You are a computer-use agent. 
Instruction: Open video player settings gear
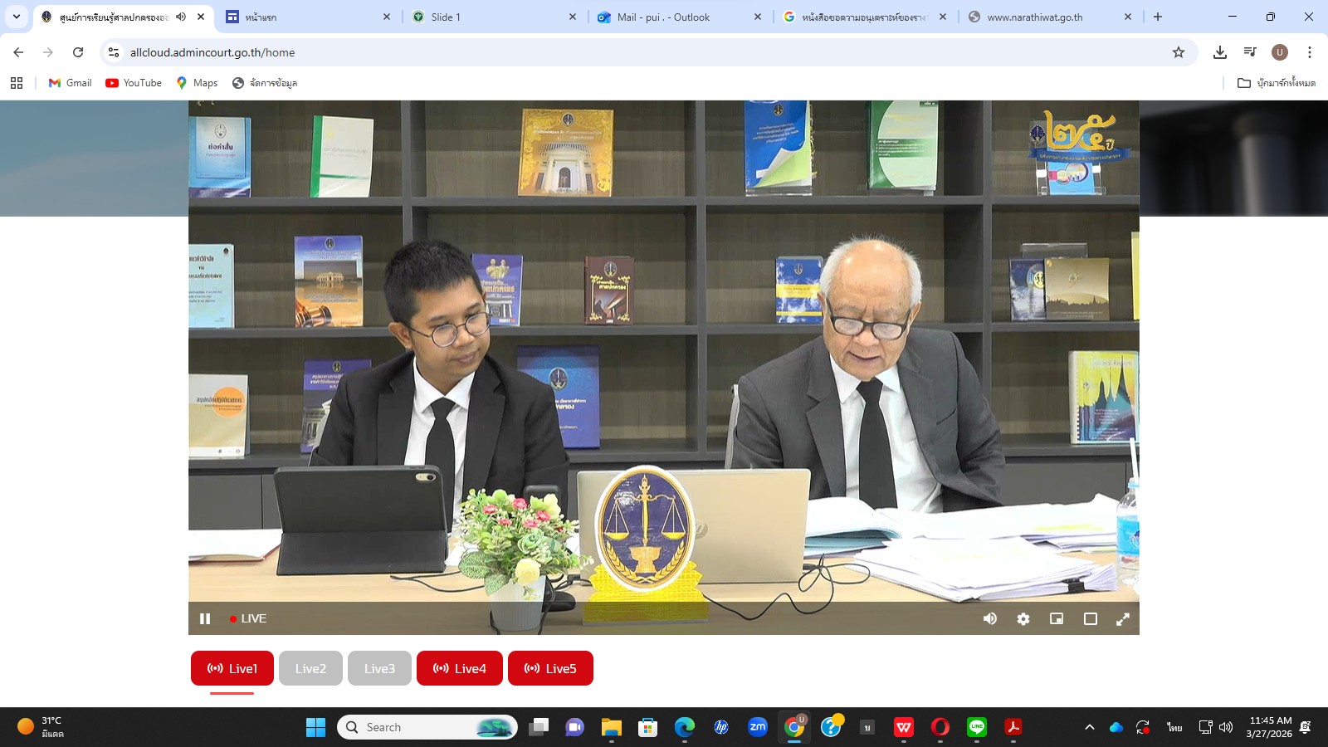tap(1023, 618)
